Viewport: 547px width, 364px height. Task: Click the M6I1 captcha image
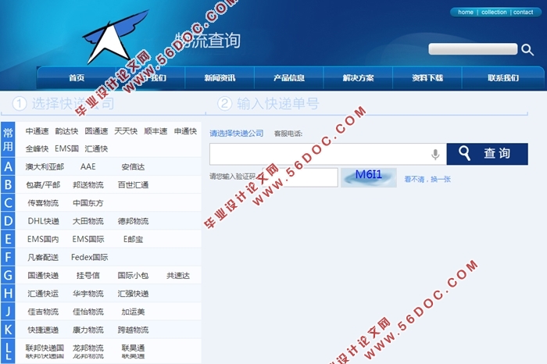pos(368,177)
